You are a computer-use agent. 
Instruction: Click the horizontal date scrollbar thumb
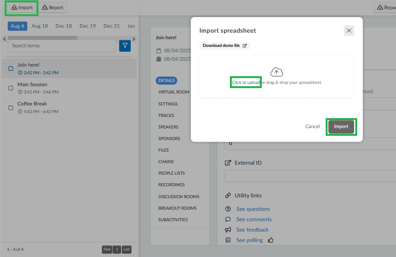[43, 38]
